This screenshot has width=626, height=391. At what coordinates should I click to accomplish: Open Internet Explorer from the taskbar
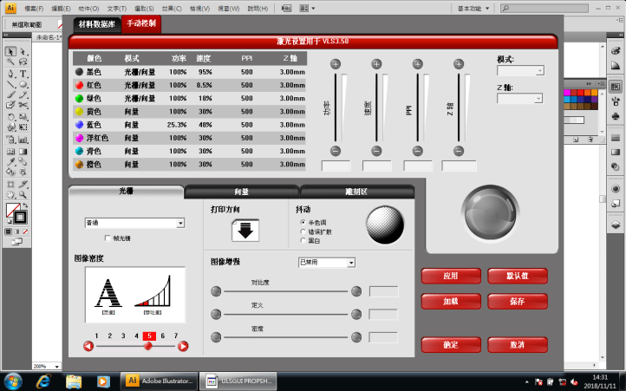coord(43,381)
